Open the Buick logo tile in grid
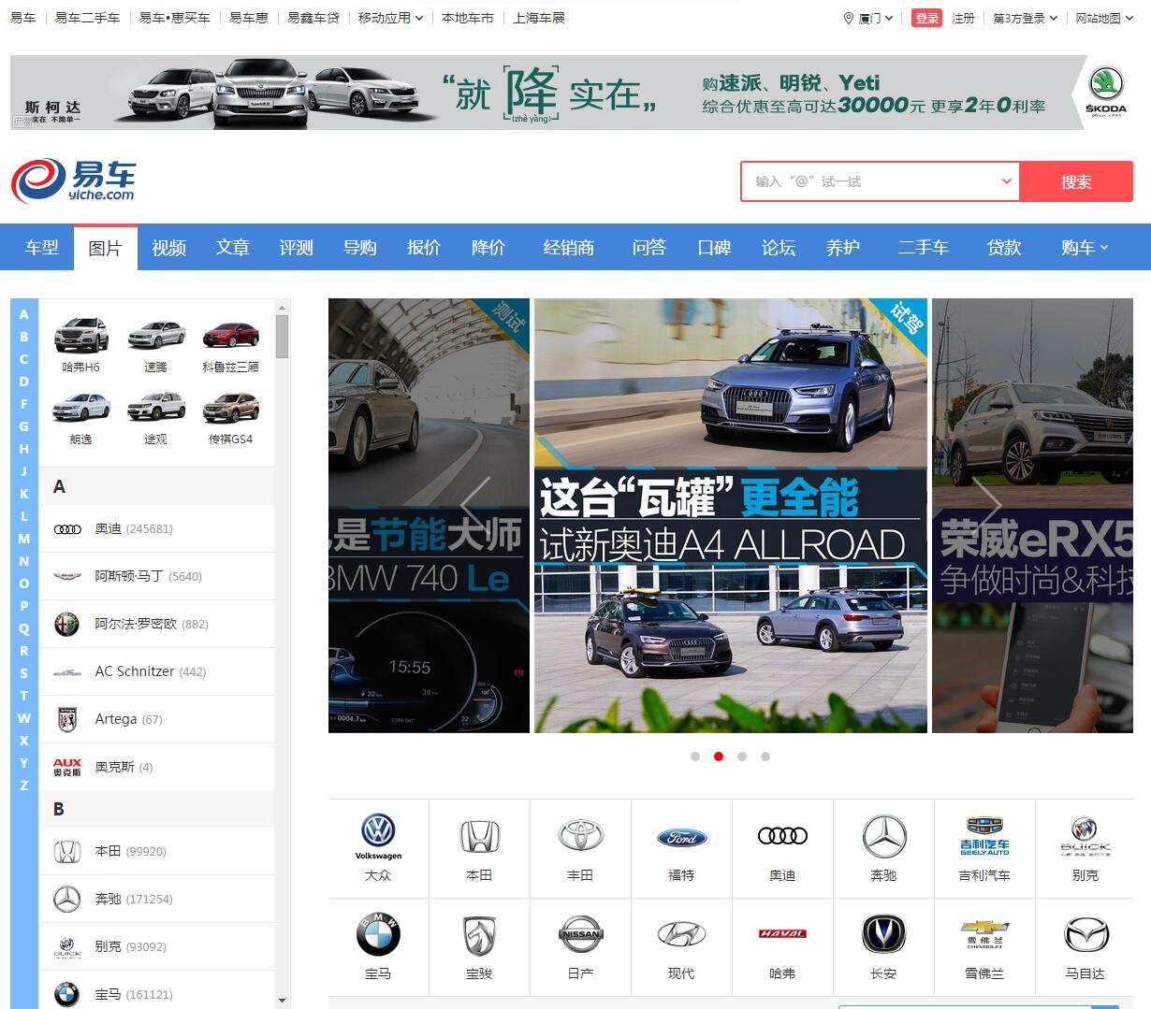This screenshot has height=1009, width=1151. coord(1085,848)
